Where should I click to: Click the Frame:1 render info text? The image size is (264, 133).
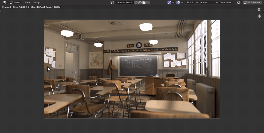coord(31,7)
